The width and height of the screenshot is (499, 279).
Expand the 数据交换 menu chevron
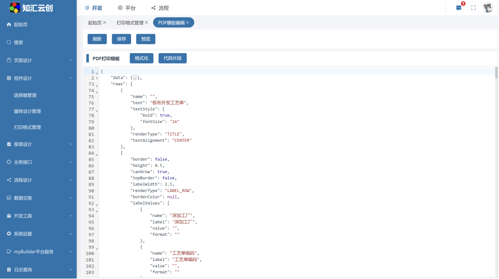(x=71, y=198)
